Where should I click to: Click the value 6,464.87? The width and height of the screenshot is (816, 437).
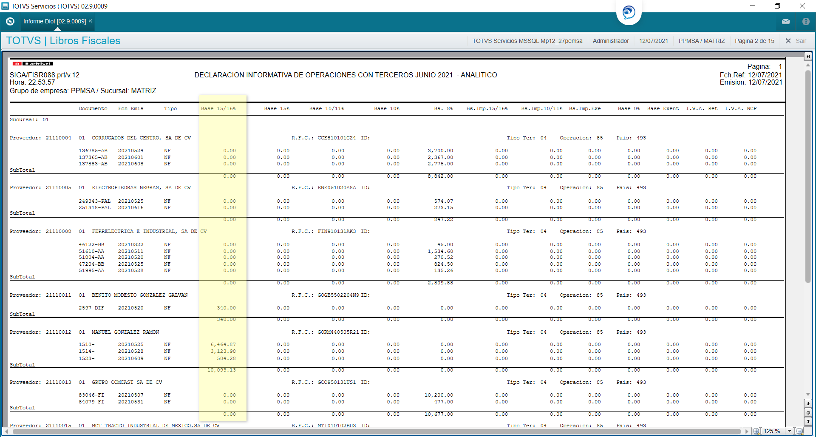(223, 344)
